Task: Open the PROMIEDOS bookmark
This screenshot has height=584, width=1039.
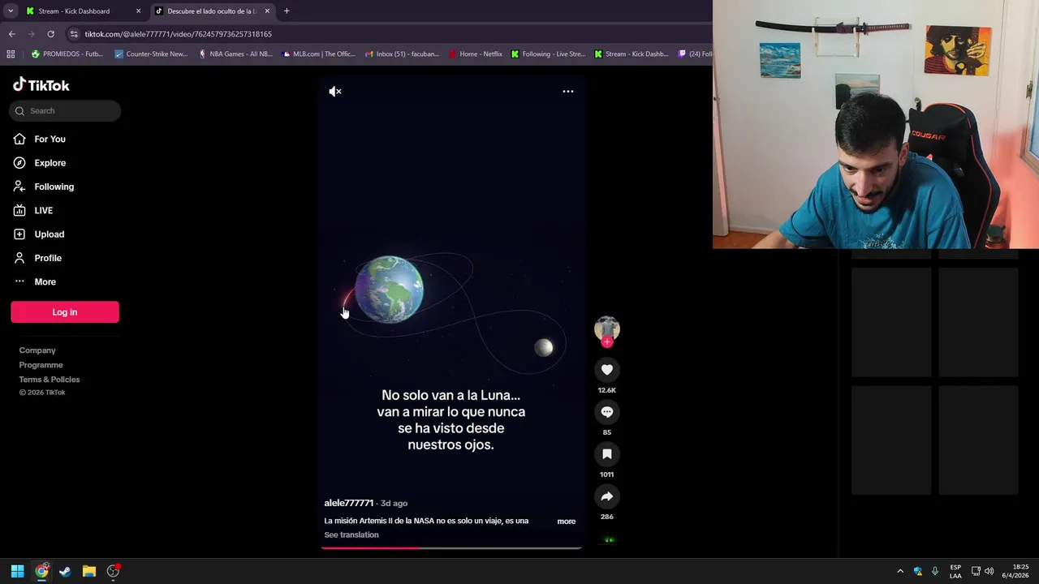Action: (67, 54)
